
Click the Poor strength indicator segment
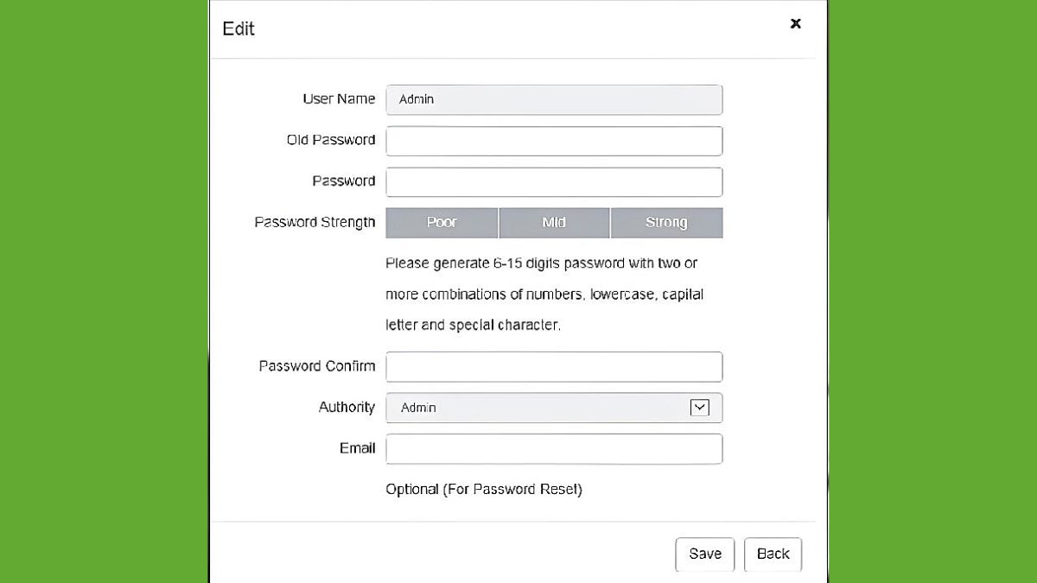tap(442, 223)
